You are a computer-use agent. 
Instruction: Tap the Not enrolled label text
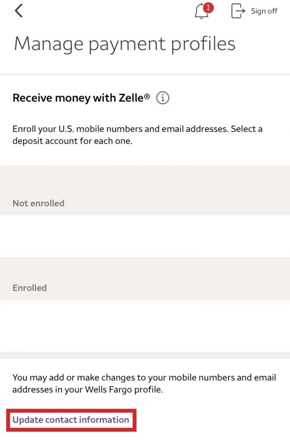click(x=38, y=203)
